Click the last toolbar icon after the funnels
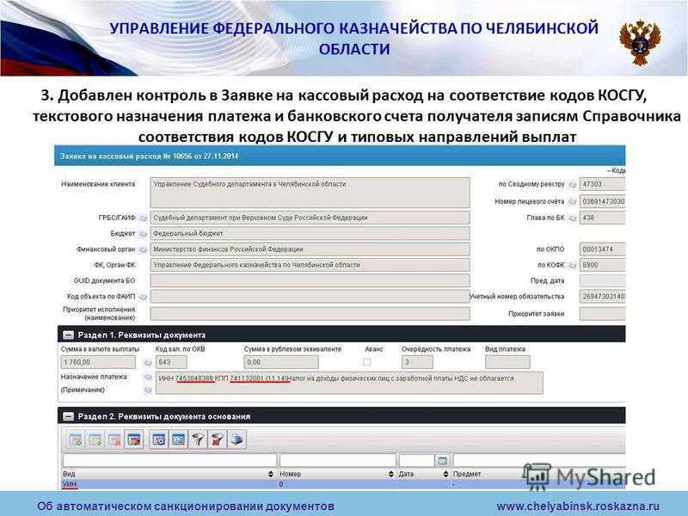Screen dimensions: 688x516 237,439
